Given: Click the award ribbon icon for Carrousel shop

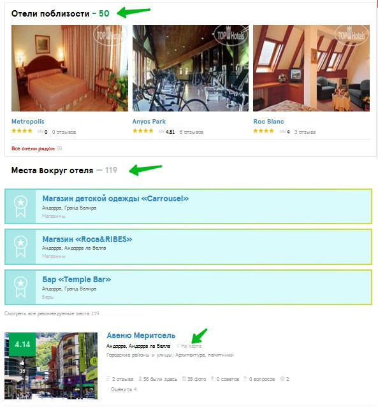Looking at the screenshot, I should 20,206.
